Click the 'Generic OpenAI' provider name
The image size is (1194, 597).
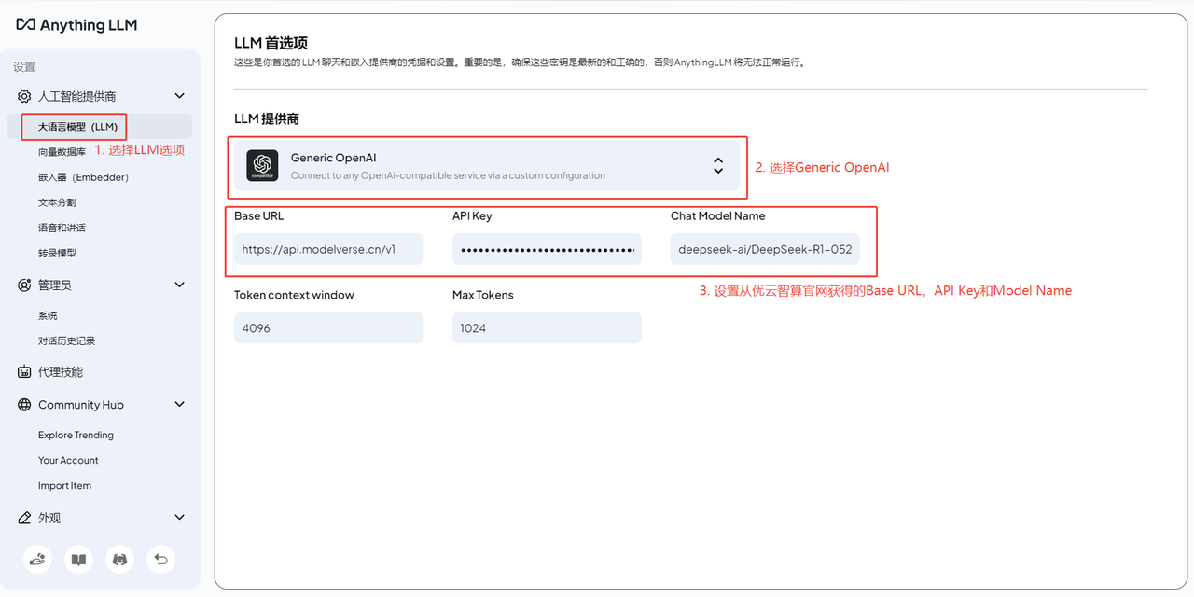pyautogui.click(x=334, y=158)
